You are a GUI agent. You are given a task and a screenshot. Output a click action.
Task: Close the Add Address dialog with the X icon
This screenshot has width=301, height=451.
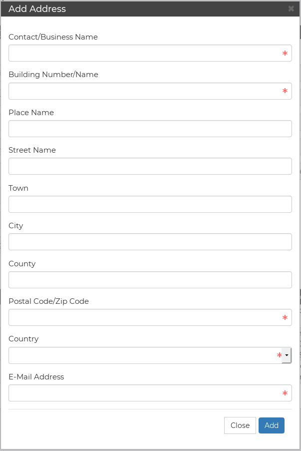tap(291, 9)
